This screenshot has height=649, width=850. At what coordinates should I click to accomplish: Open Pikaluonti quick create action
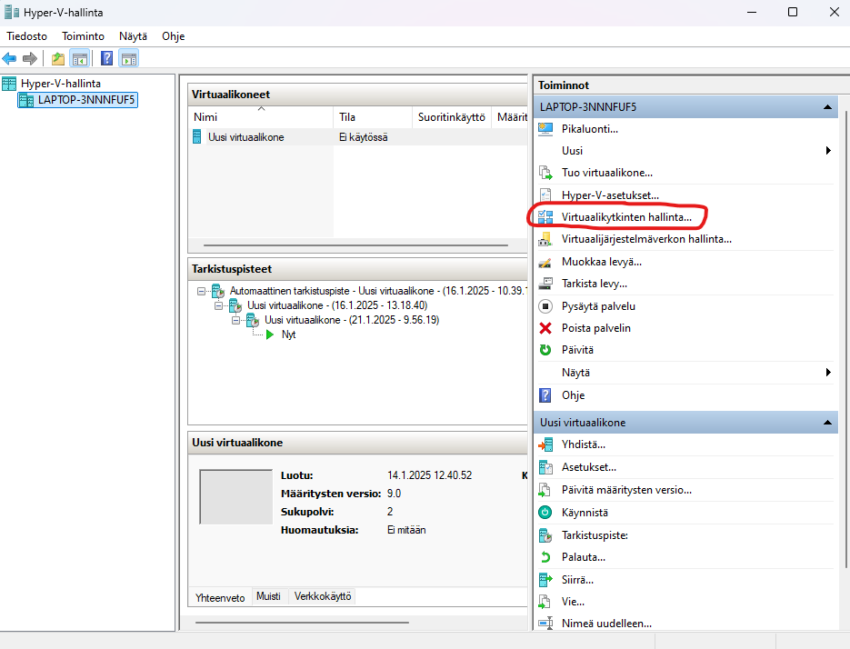590,129
